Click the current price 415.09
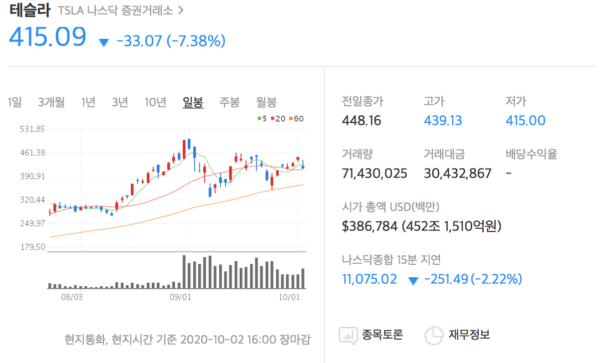The height and width of the screenshot is (363, 609). tap(47, 36)
